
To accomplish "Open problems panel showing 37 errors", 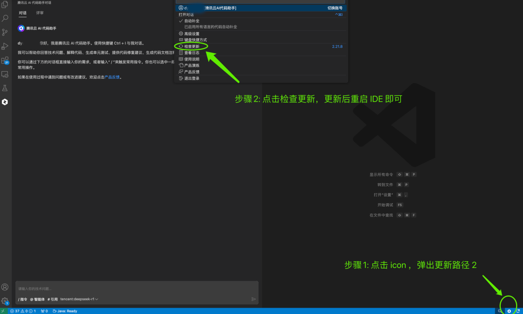I will pyautogui.click(x=23, y=311).
